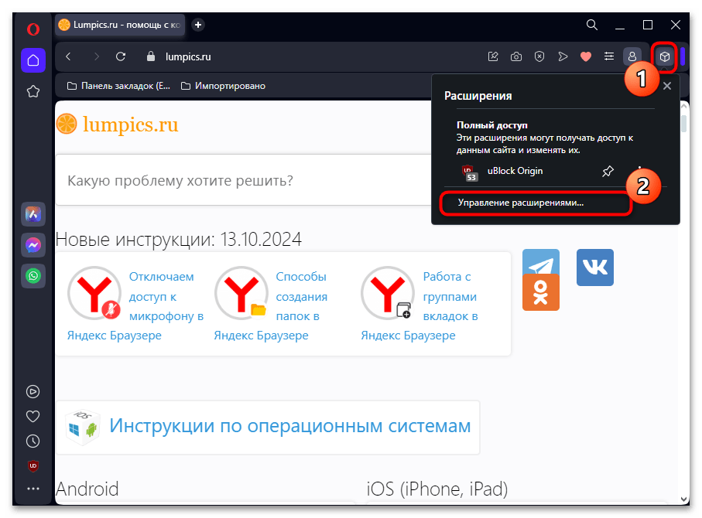Open the page edit/share icon in address bar
This screenshot has width=702, height=518.
coord(493,56)
